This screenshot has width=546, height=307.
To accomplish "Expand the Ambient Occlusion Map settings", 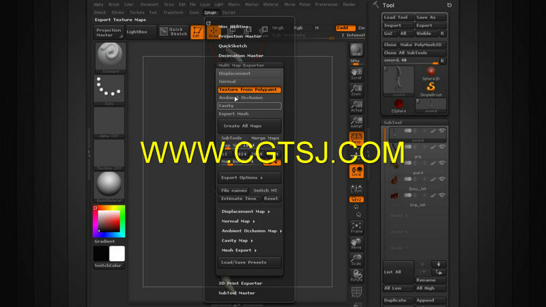I will tap(251, 231).
